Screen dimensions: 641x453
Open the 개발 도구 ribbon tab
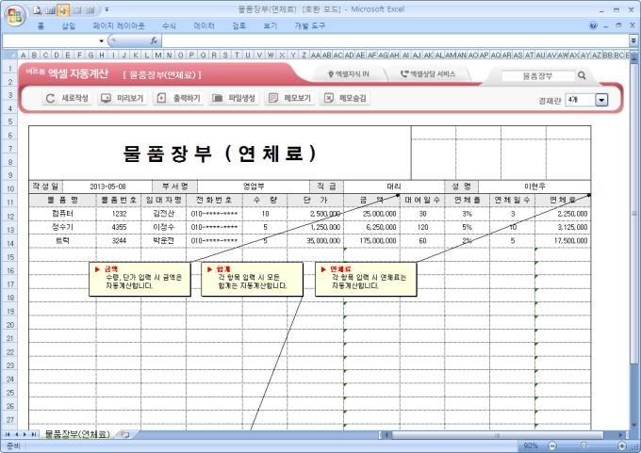[x=309, y=26]
